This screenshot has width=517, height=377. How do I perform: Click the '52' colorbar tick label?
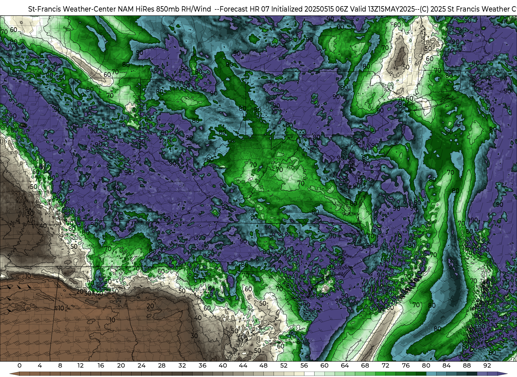click(284, 365)
